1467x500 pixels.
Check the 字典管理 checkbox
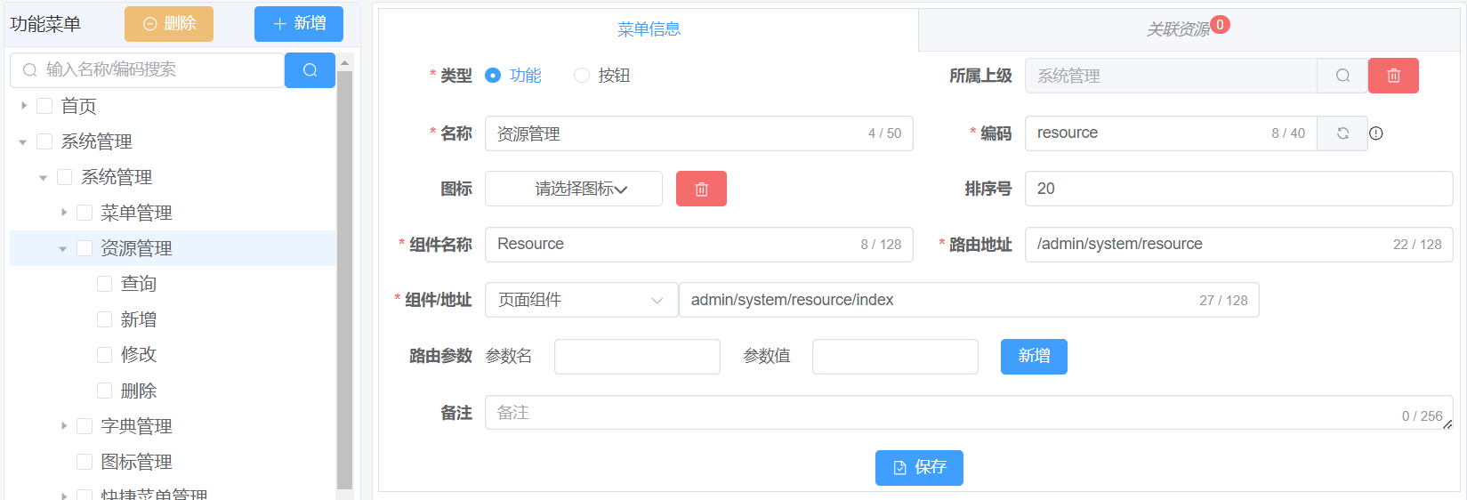(x=85, y=426)
